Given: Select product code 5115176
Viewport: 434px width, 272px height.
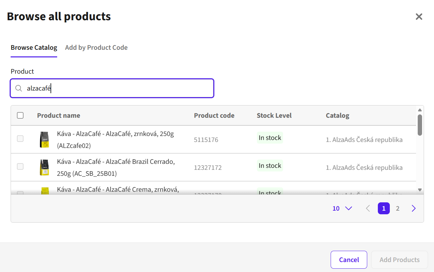Looking at the screenshot, I should pos(206,140).
